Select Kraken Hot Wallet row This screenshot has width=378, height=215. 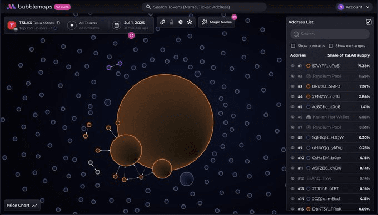click(330, 117)
